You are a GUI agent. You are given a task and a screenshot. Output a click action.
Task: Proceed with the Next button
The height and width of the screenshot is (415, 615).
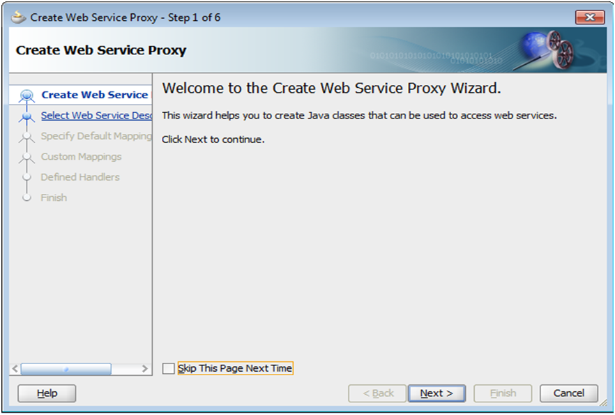click(x=436, y=393)
